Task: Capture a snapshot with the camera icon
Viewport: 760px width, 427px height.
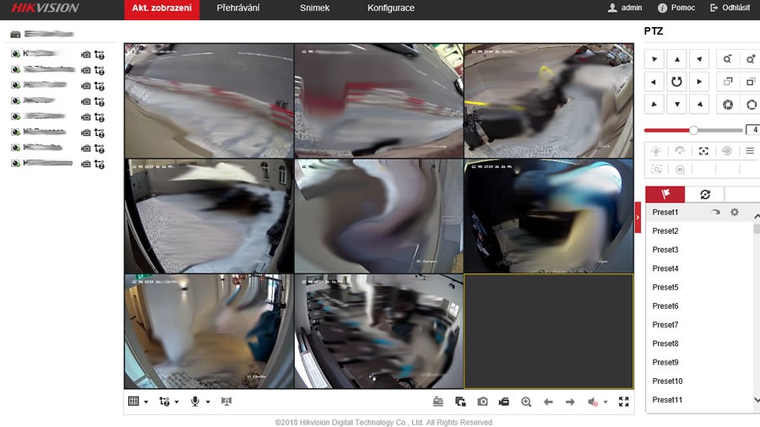Action: tap(482, 402)
